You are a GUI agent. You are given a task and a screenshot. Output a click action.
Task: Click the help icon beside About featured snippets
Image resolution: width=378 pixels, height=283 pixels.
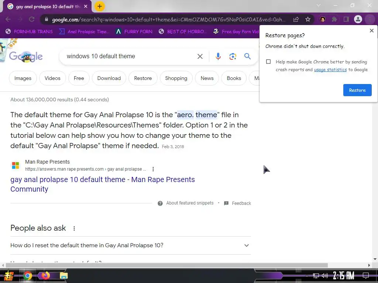(x=160, y=203)
